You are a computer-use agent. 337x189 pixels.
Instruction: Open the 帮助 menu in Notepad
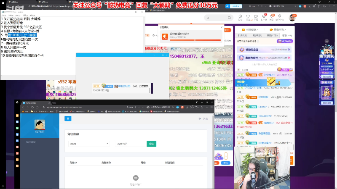(32, 16)
